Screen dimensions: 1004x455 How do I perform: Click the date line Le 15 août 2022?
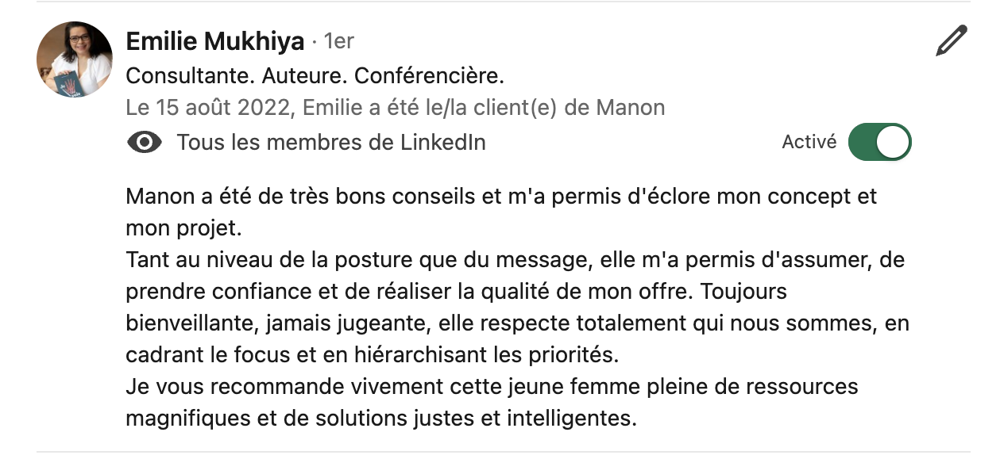[x=396, y=108]
